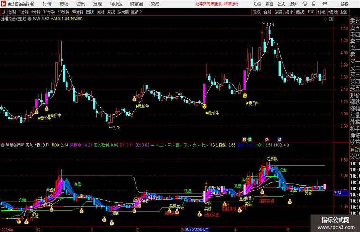
Task: Open the 资讯 menu
Action: click(x=81, y=4)
